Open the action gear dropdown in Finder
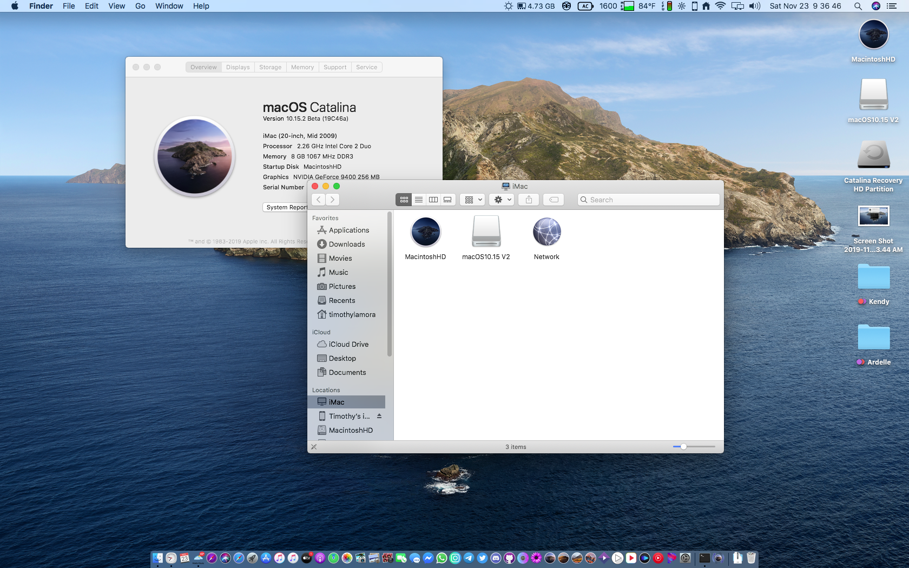The width and height of the screenshot is (909, 568). point(501,199)
